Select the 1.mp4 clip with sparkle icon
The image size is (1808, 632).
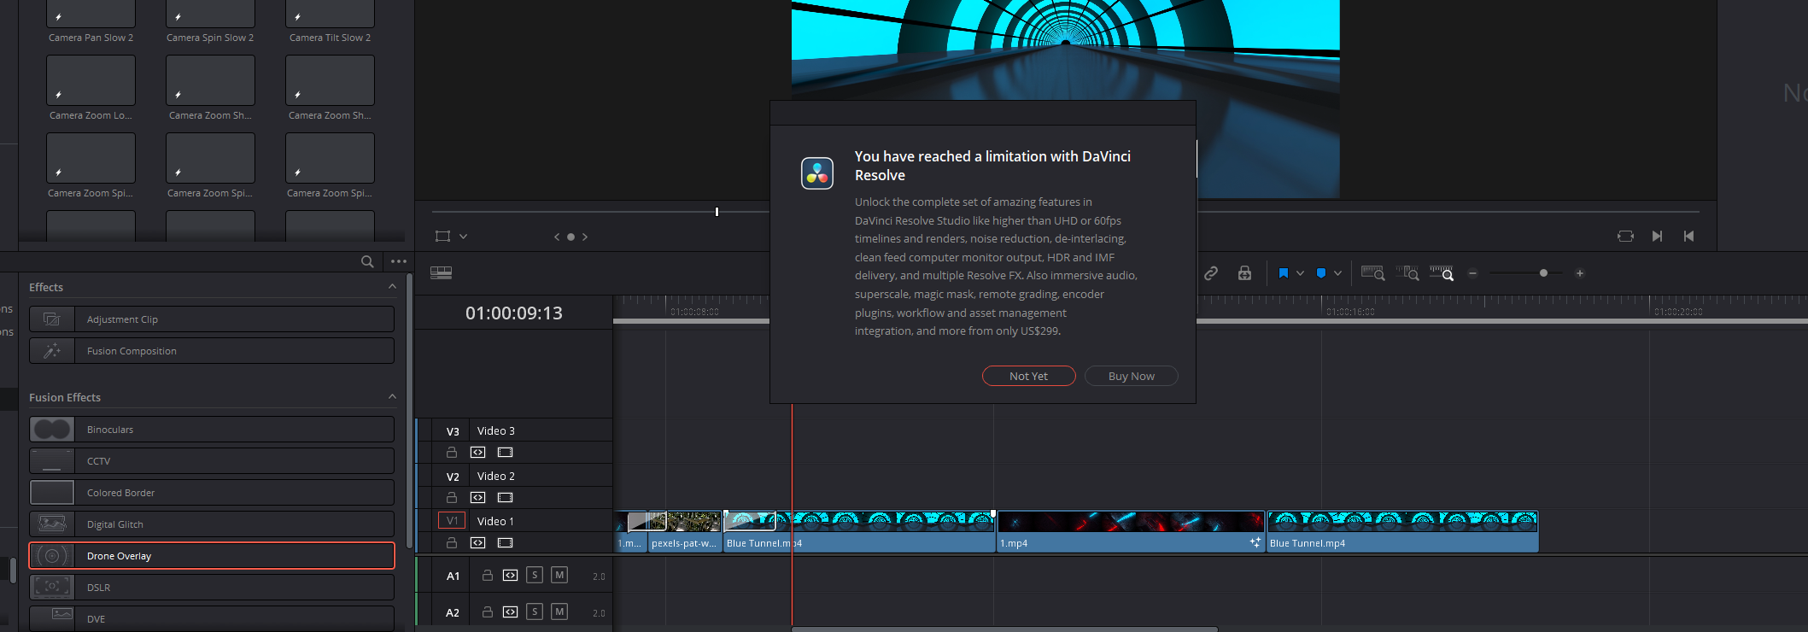tap(1131, 532)
